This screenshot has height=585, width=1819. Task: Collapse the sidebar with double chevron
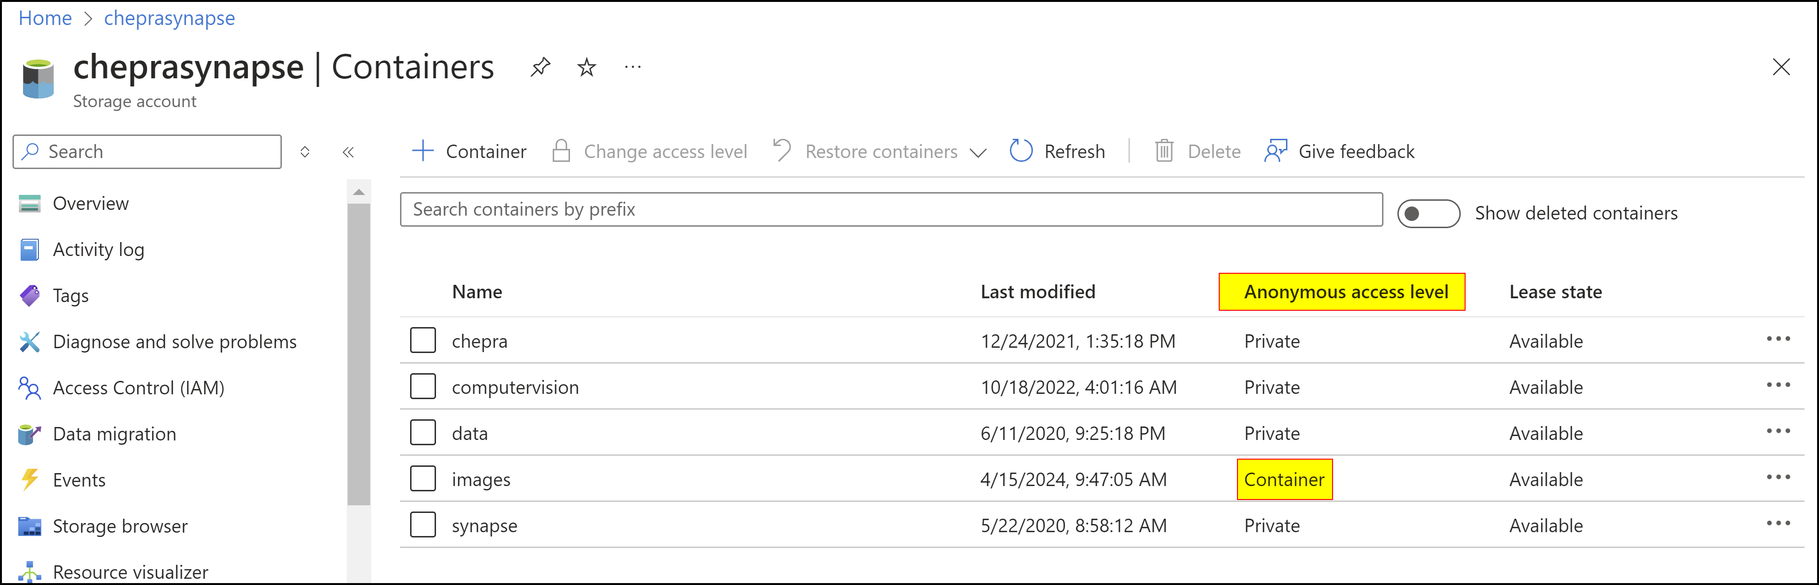pyautogui.click(x=348, y=152)
